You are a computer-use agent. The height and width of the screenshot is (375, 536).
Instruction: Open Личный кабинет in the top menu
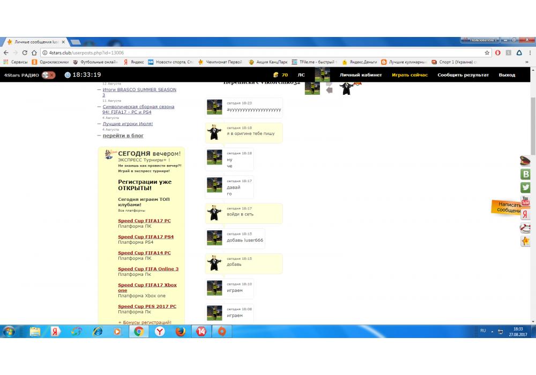(360, 75)
